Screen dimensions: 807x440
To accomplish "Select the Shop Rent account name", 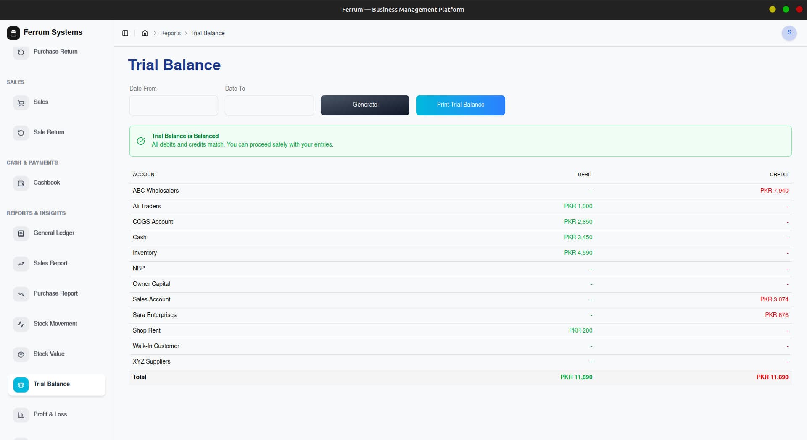I will coord(147,330).
